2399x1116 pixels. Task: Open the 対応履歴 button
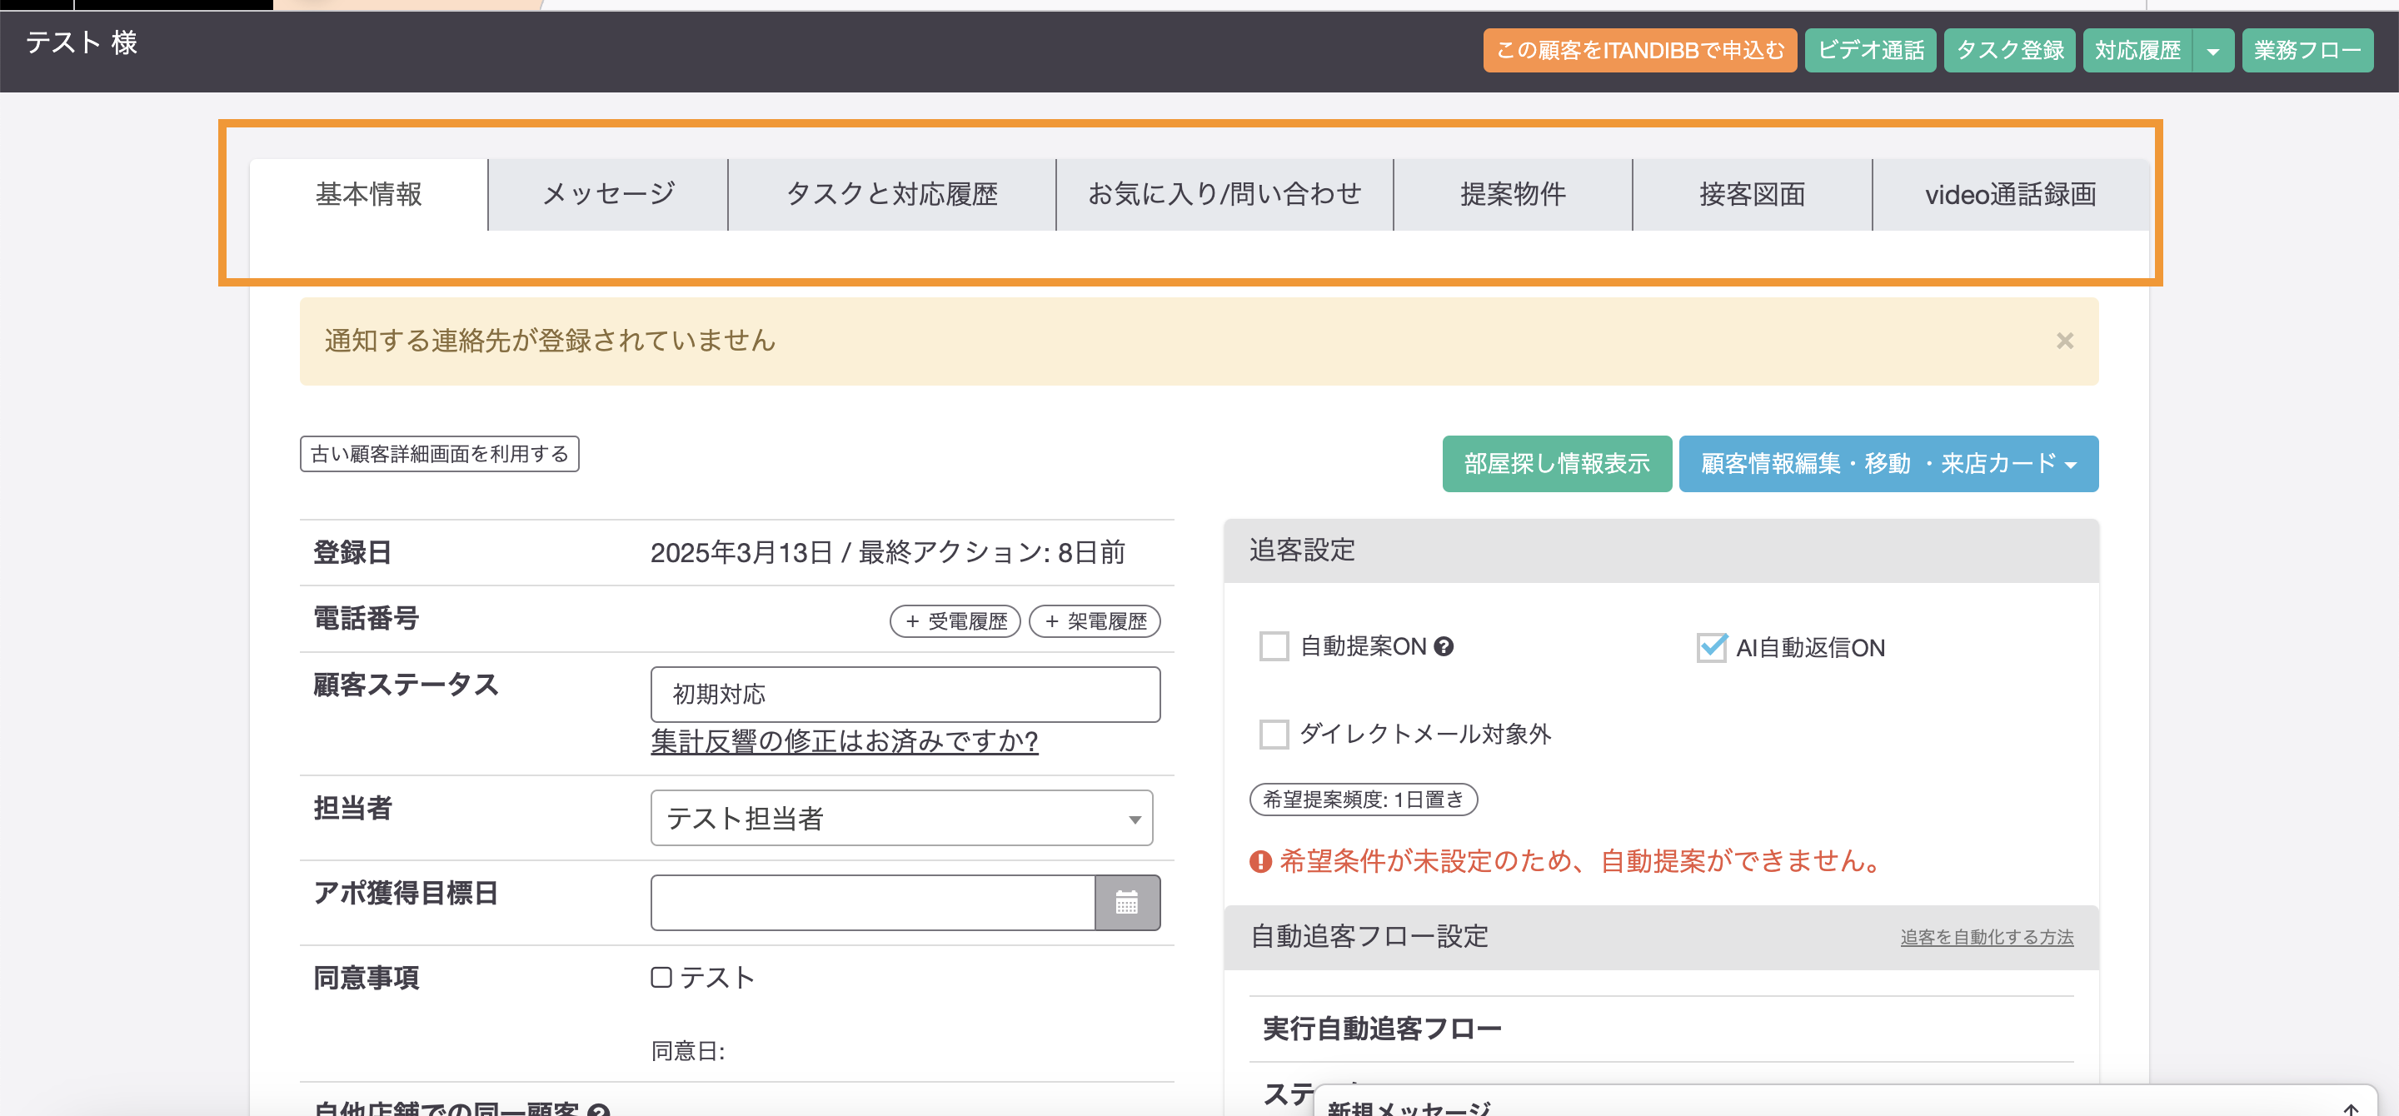click(2138, 50)
